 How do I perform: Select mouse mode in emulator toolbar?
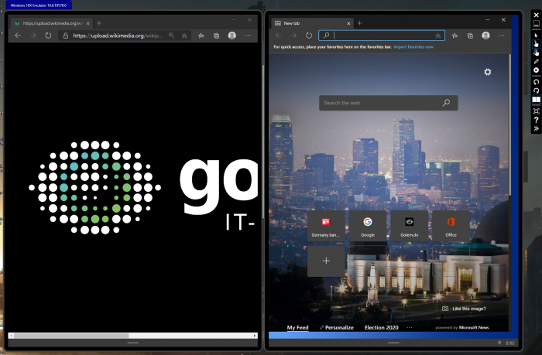coord(536,36)
